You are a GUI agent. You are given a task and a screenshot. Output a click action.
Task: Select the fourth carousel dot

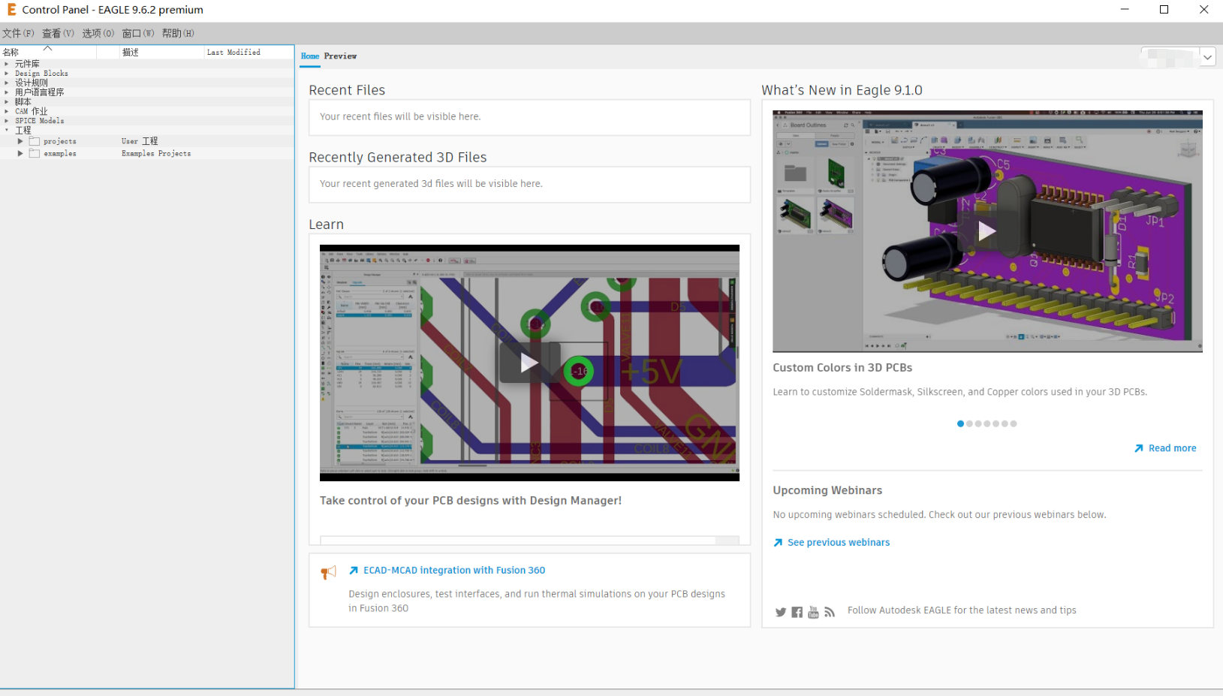987,424
